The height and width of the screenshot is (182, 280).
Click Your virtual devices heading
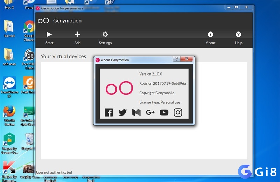63,56
